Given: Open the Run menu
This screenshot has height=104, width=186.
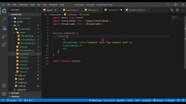Looking at the screenshot, I should (x=44, y=5).
